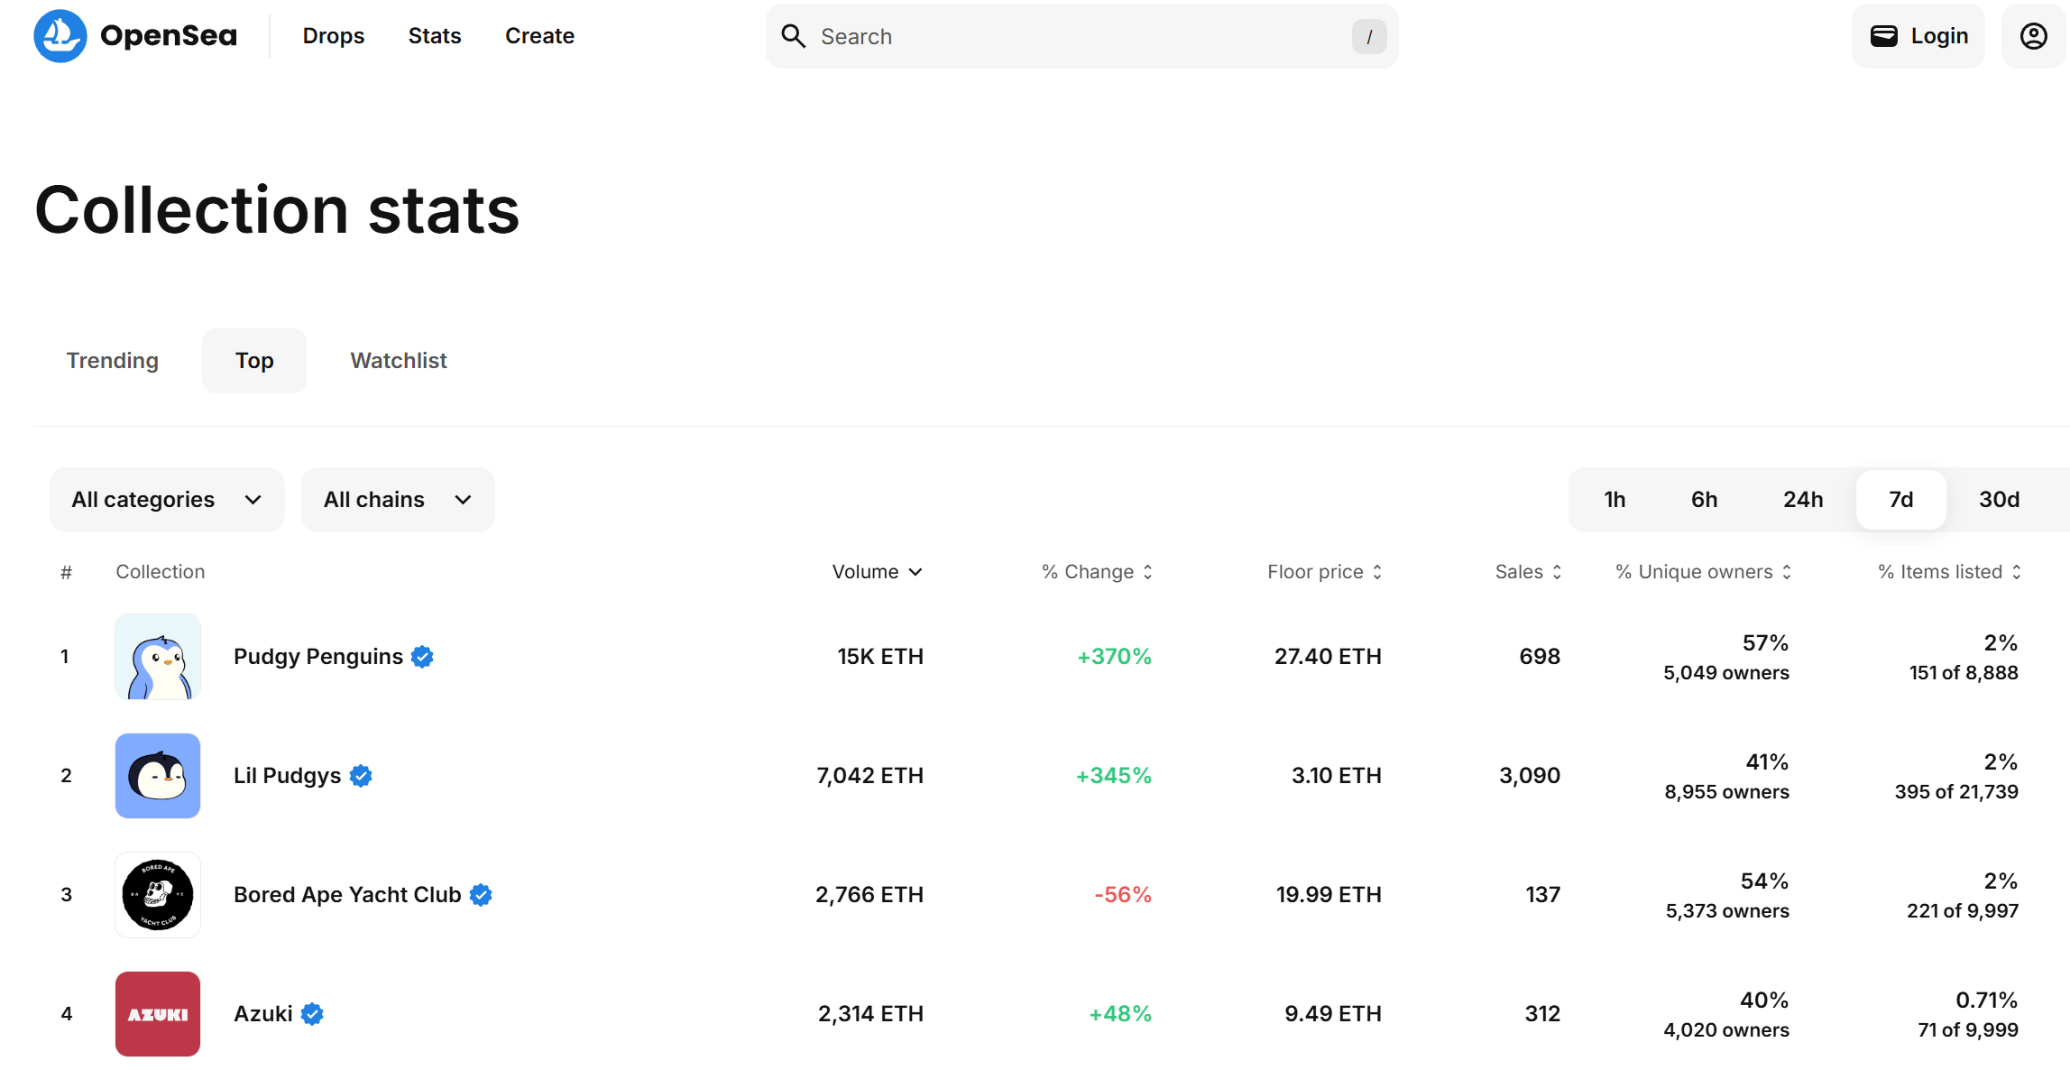Select the 1h time range
Image resolution: width=2070 pixels, height=1070 pixels.
(x=1615, y=500)
